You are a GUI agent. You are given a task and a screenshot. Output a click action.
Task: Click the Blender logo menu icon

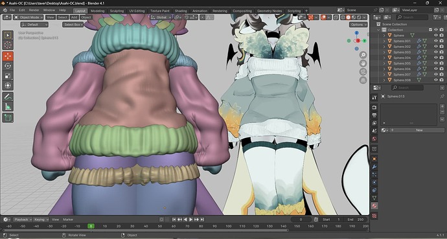(5, 10)
